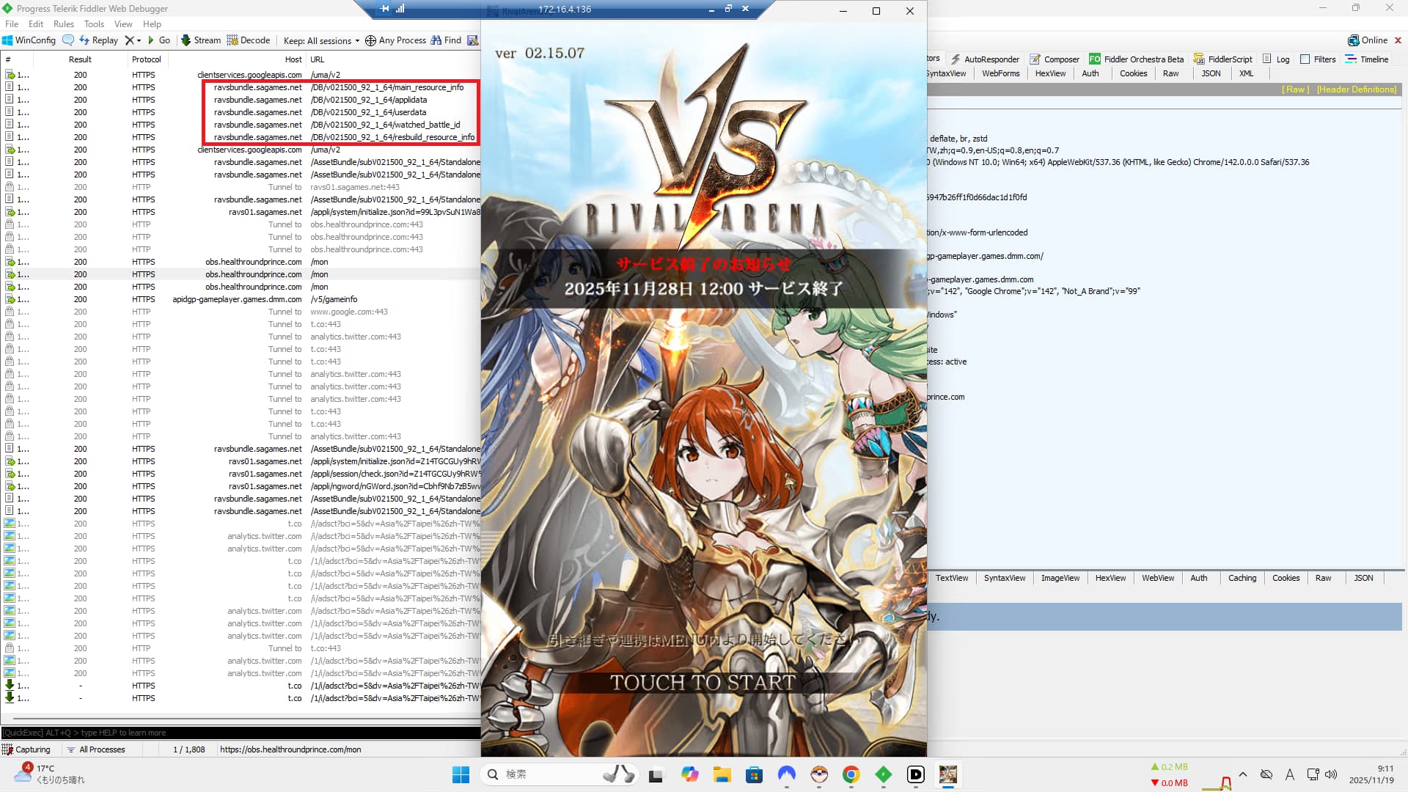
Task: Click the Any Process target icon
Action: click(x=370, y=40)
